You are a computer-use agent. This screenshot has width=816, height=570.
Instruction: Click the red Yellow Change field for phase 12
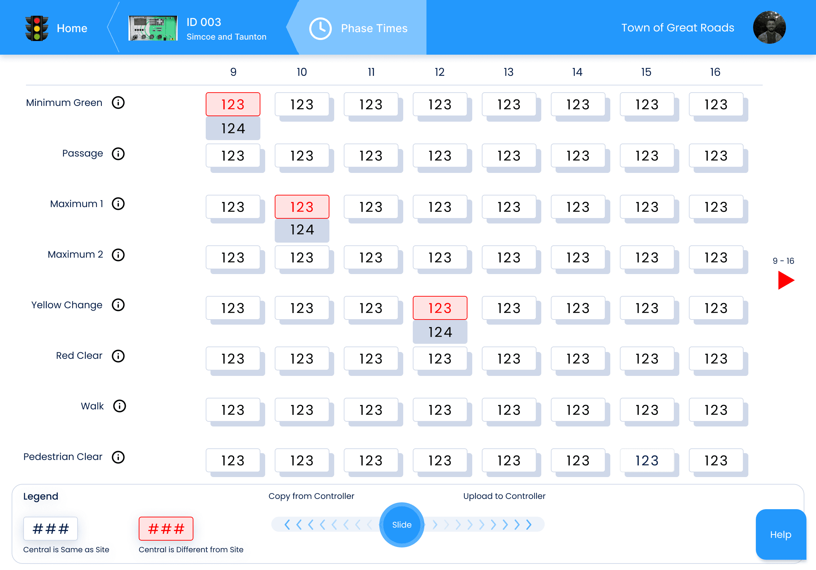click(440, 308)
